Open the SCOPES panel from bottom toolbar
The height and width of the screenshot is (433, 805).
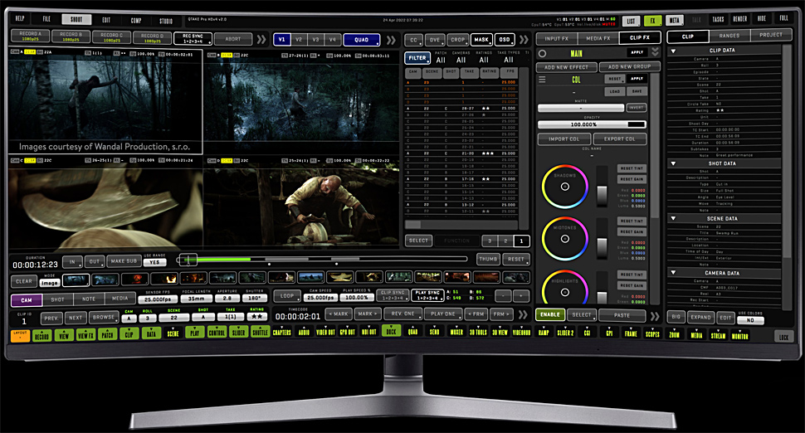pyautogui.click(x=653, y=333)
